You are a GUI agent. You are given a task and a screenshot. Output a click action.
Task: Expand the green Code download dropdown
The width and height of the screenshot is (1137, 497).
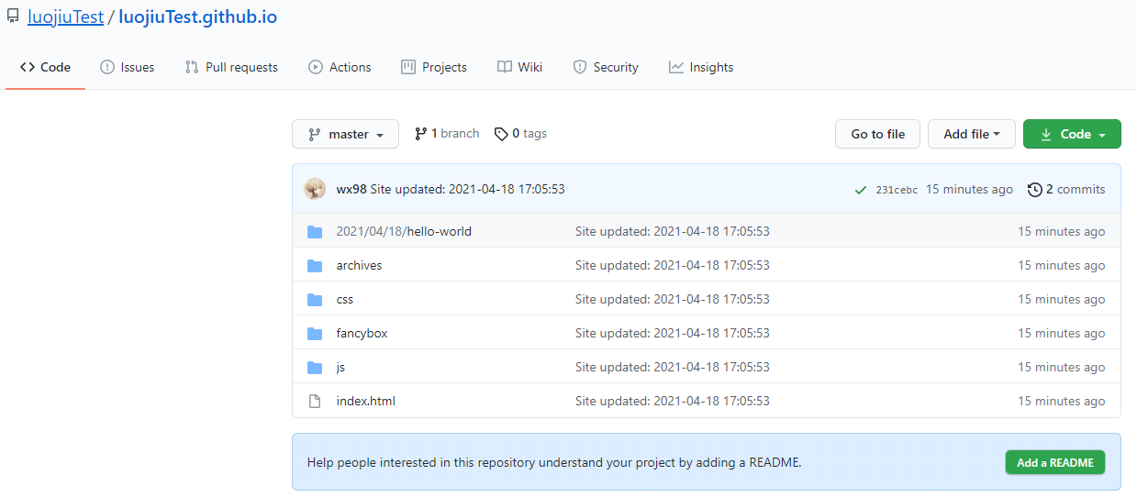[1071, 134]
